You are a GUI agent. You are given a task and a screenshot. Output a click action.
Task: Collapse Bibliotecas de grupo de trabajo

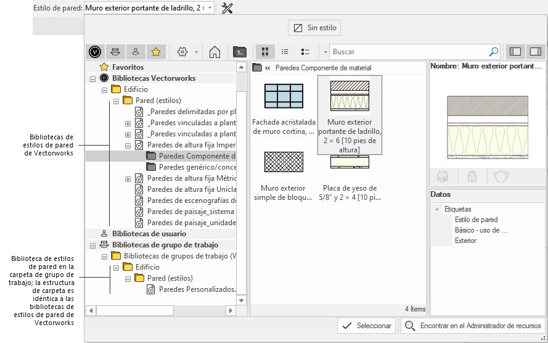pos(92,246)
